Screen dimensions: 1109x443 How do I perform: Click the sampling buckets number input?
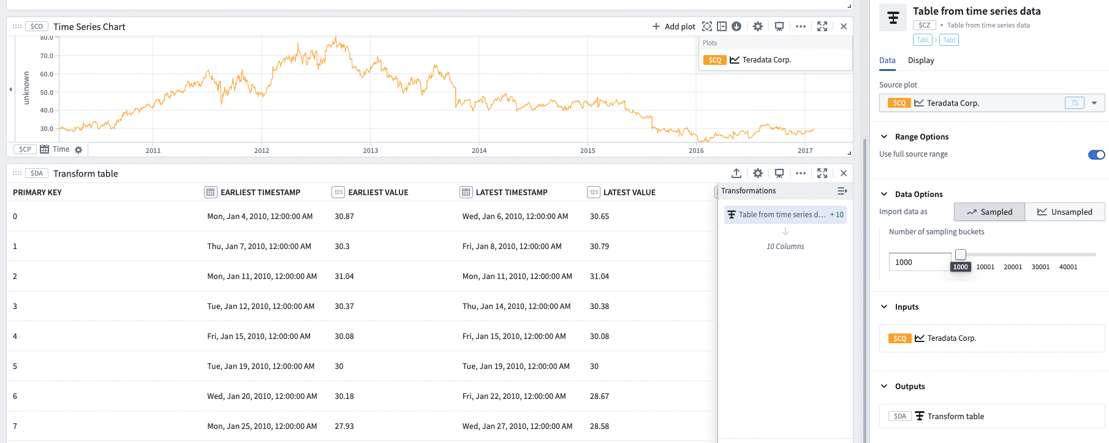tap(920, 262)
